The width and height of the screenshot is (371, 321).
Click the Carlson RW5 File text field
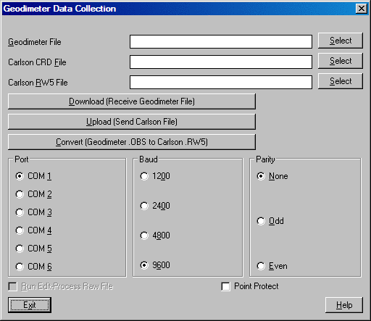221,82
